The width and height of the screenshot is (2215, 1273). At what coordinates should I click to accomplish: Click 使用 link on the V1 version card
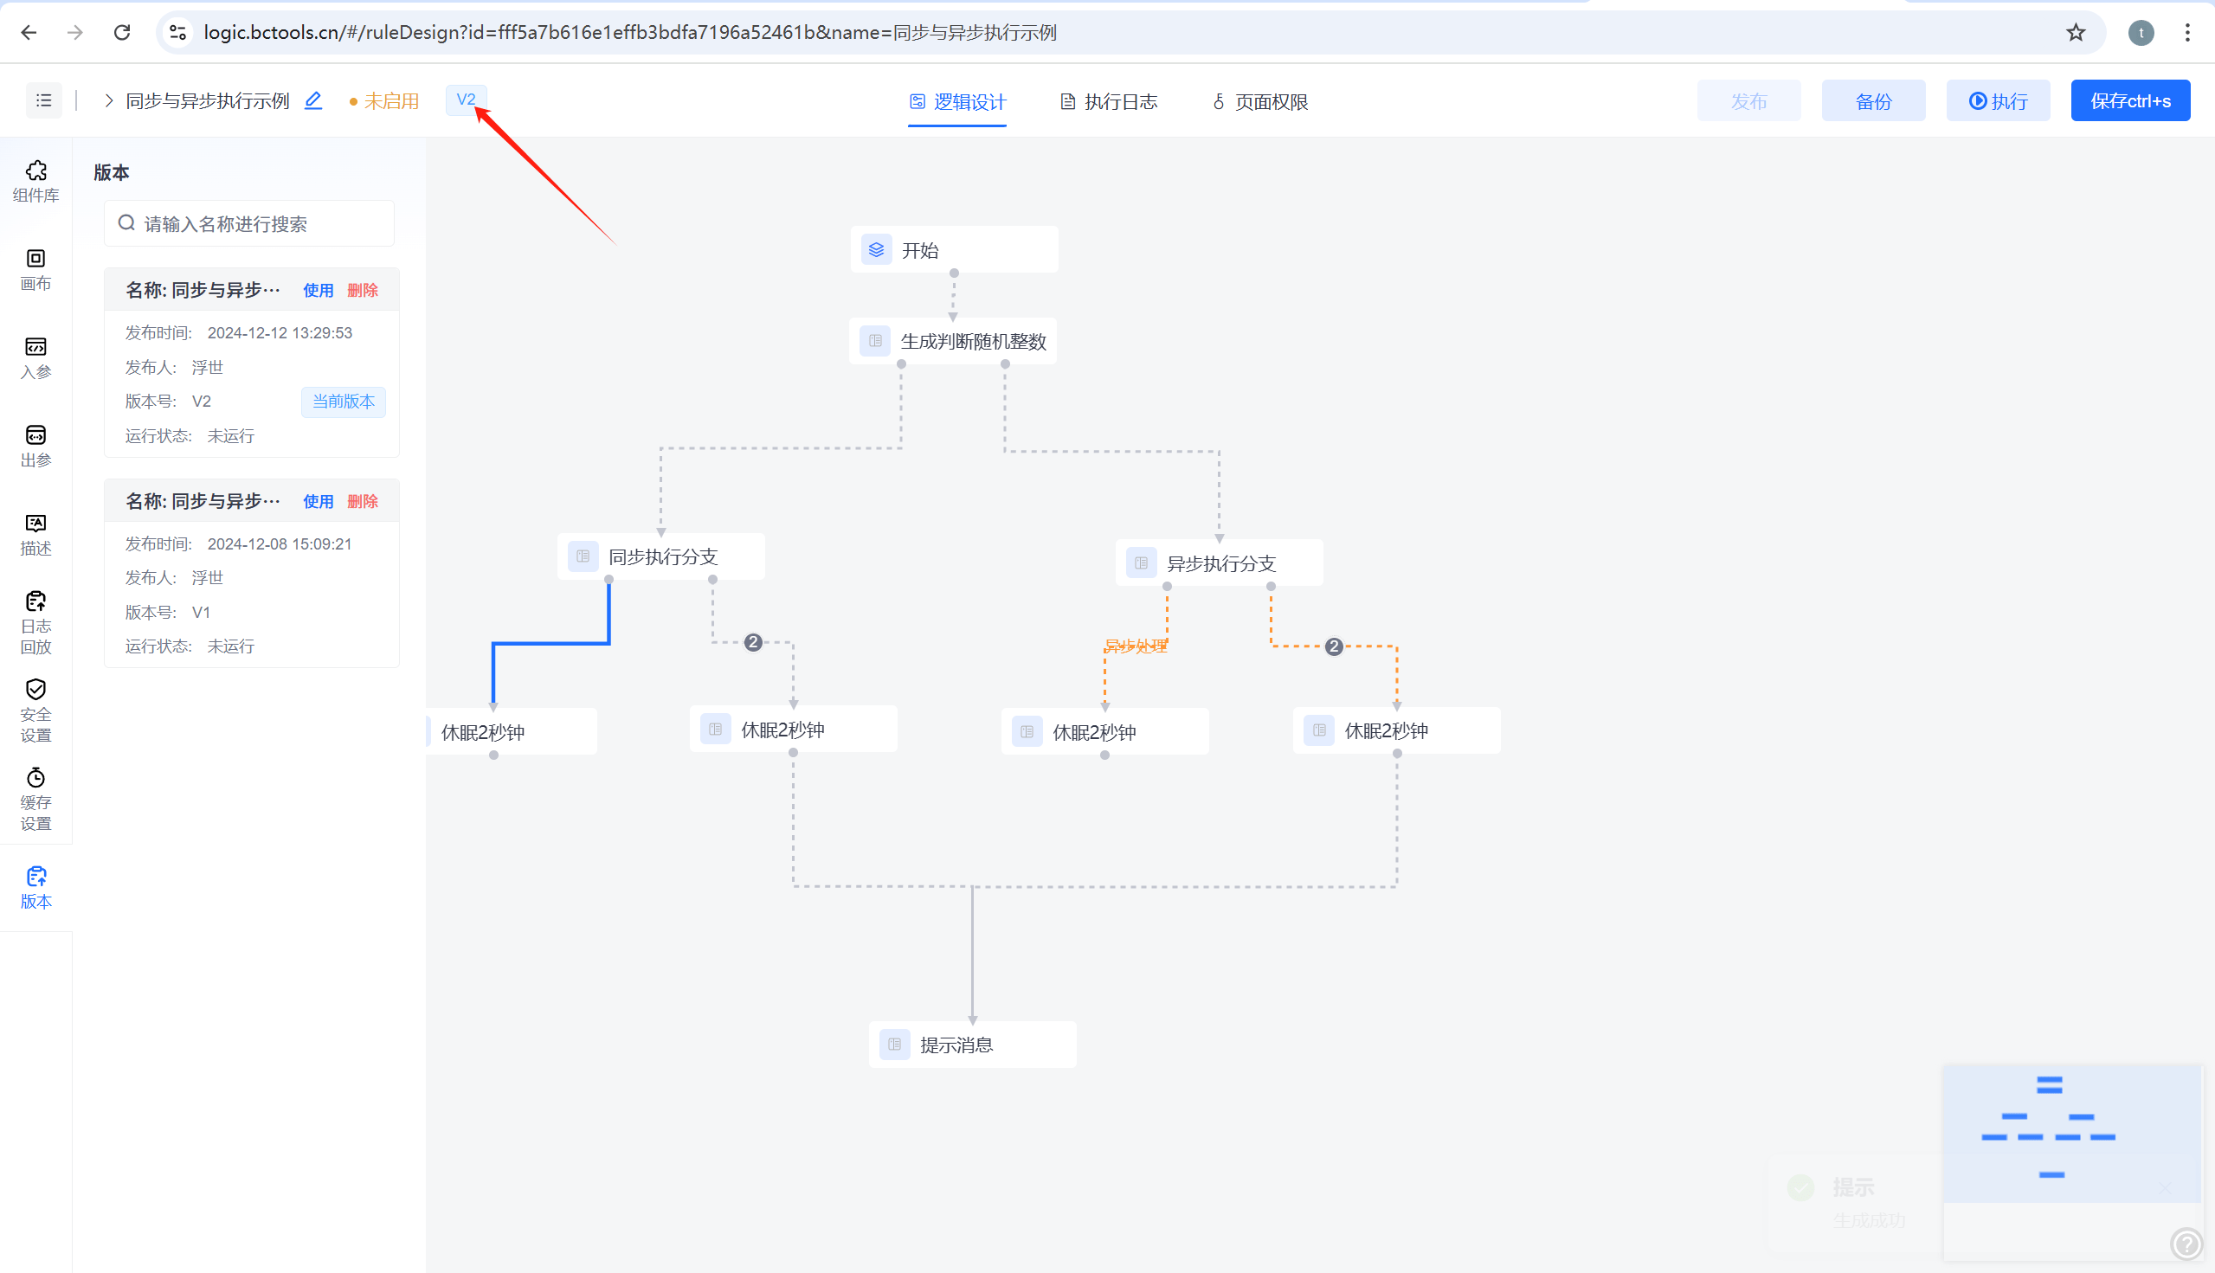click(x=319, y=501)
